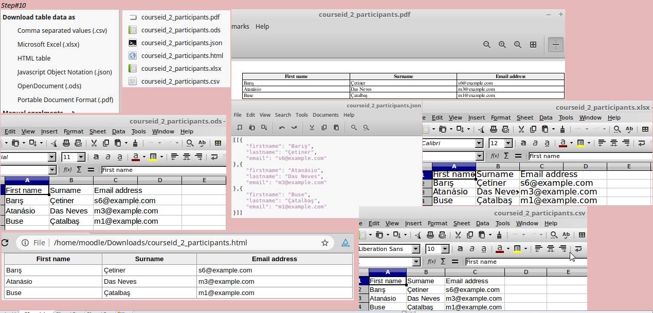The image size is (653, 313).
Task: Export as PDF in the csv window
Action: coord(418,235)
